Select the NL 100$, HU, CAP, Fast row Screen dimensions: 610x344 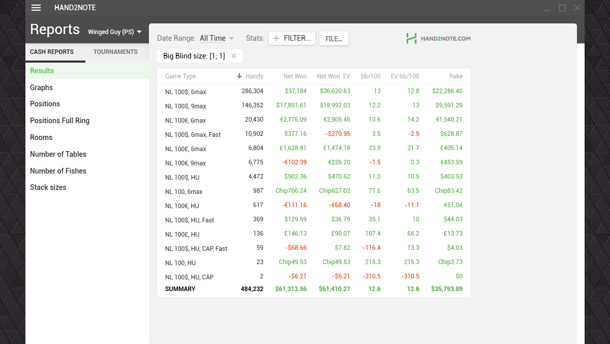tap(314, 248)
